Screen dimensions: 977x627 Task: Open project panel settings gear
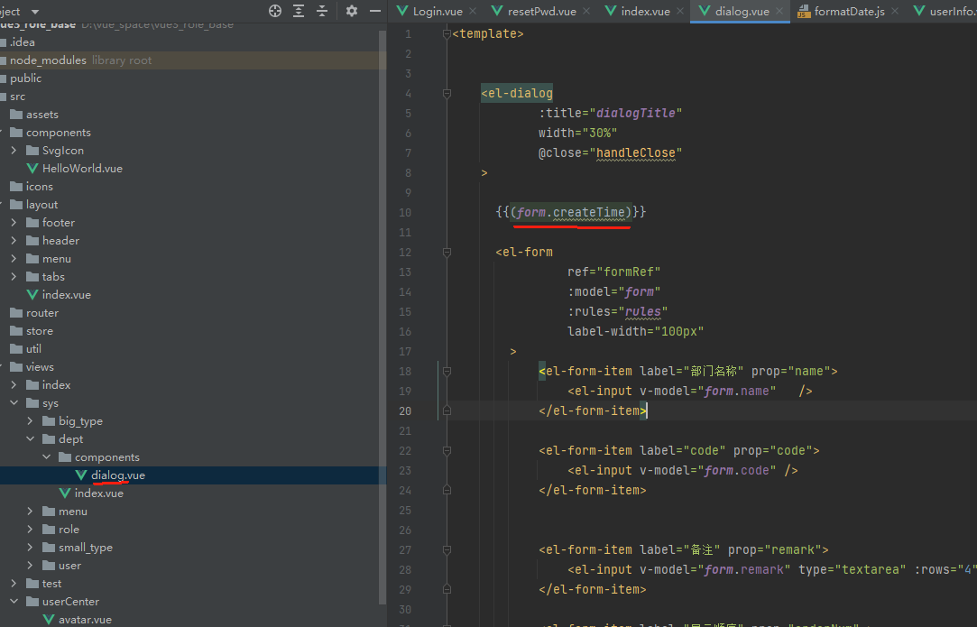[x=352, y=11]
